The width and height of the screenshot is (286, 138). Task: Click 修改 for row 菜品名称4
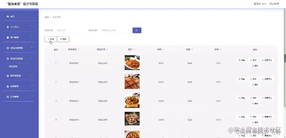tap(253, 117)
